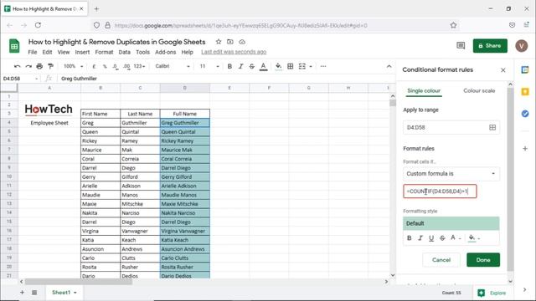The height and width of the screenshot is (301, 536).
Task: Star the document title
Action: (x=219, y=42)
